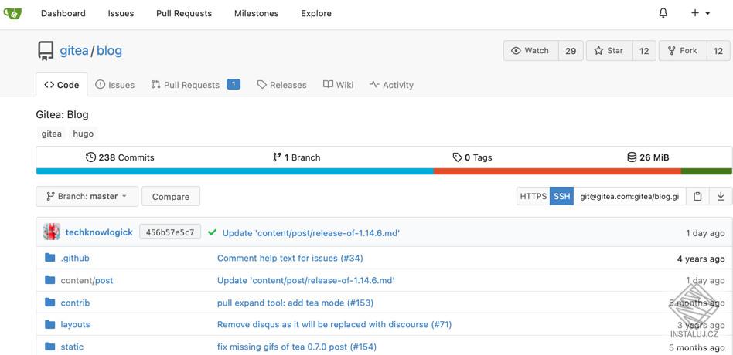Viewport: 733px width, 355px height.
Task: Open the gitea owner link
Action: [x=74, y=51]
